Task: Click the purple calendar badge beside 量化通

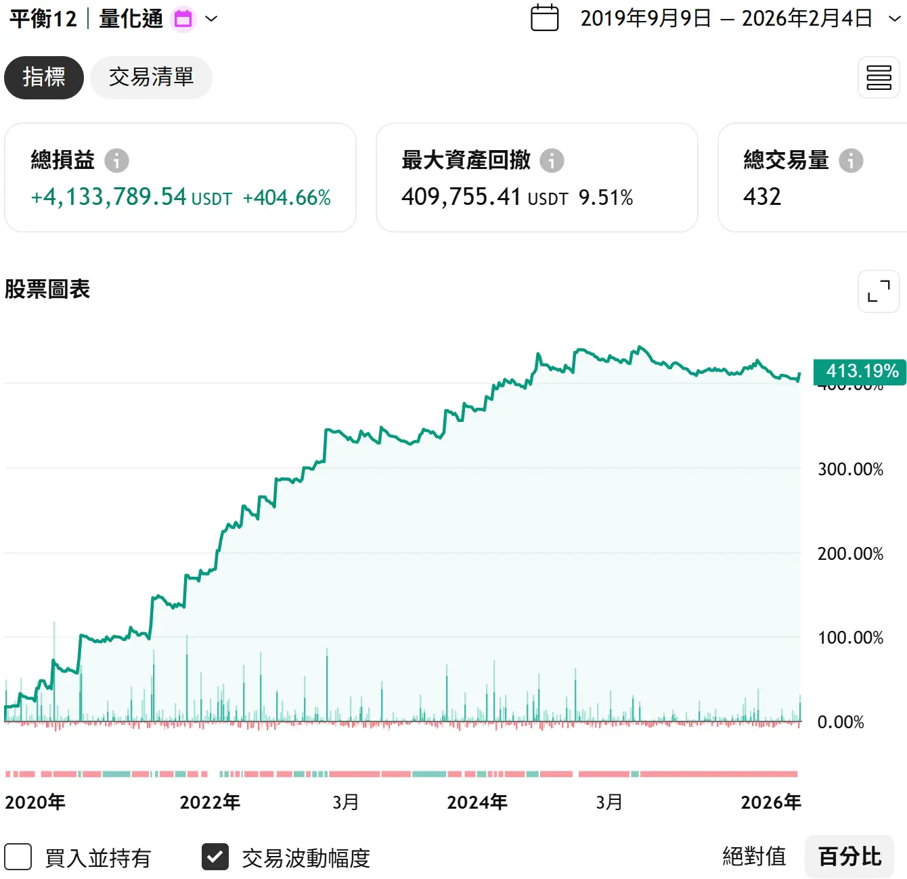Action: point(183,19)
